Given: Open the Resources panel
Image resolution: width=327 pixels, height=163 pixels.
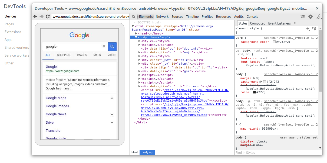Looking at the screenshot, I should [223, 17].
